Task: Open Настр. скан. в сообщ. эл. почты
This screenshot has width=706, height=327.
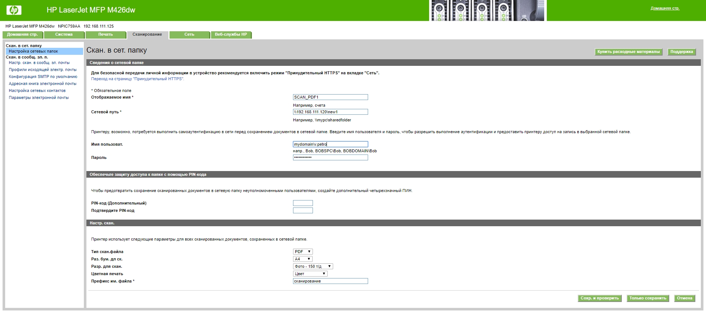Action: (39, 63)
